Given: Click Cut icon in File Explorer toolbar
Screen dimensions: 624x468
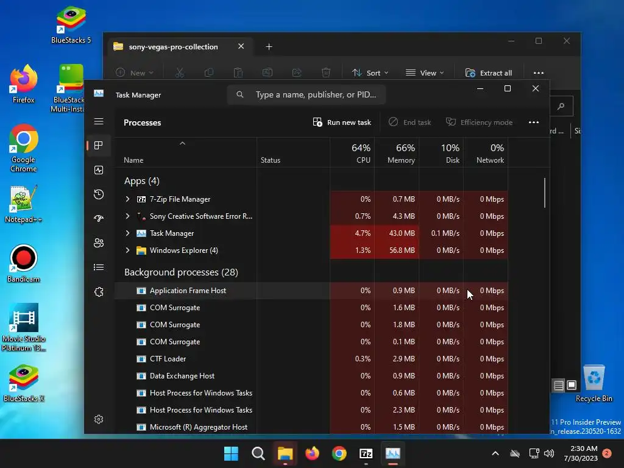Looking at the screenshot, I should 180,73.
